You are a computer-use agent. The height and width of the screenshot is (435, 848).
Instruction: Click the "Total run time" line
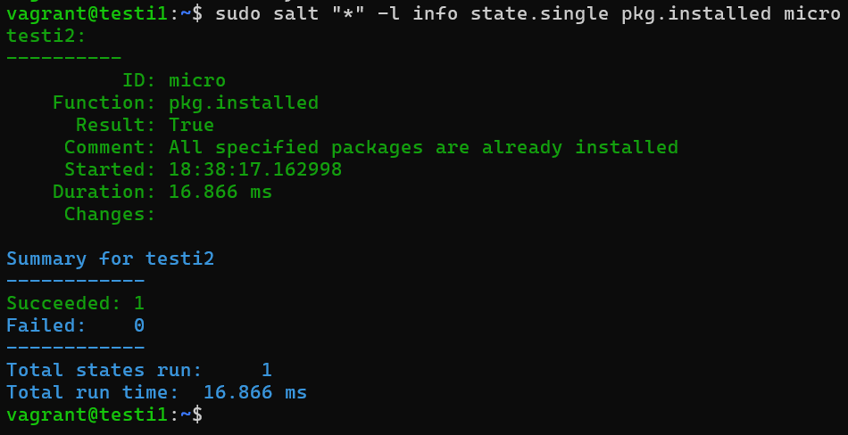tap(156, 392)
